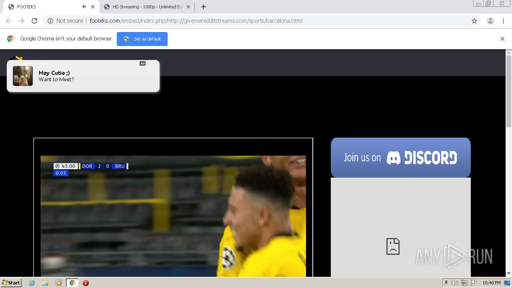Dismiss the default browser infobar
The image size is (512, 288).
pyautogui.click(x=502, y=39)
